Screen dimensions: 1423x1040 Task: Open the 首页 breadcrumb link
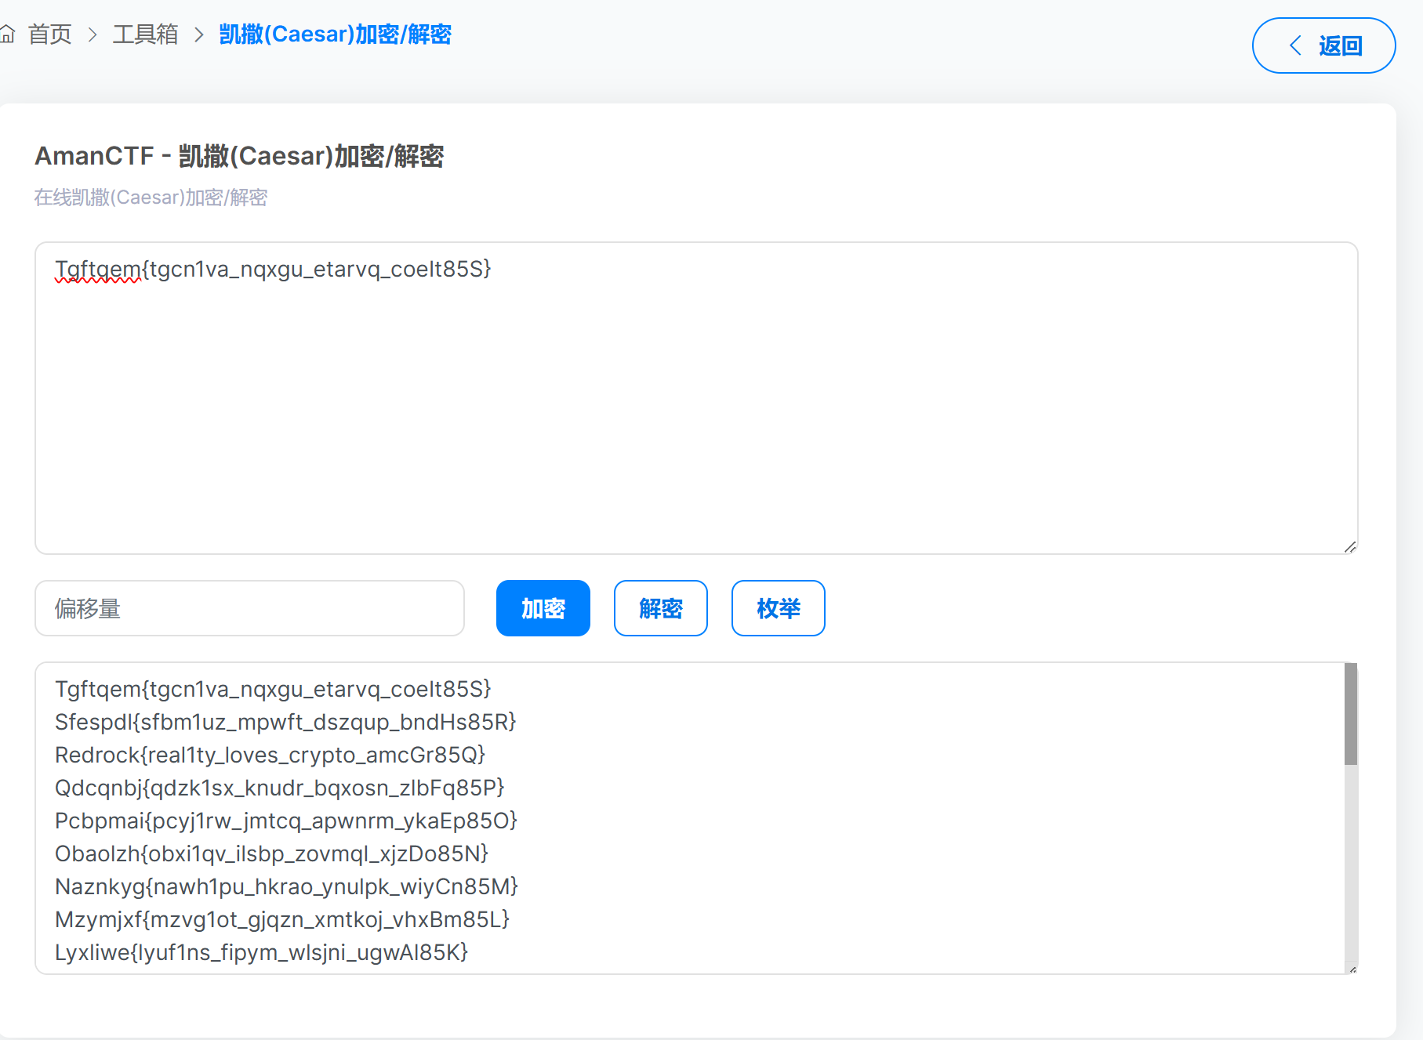click(x=50, y=34)
